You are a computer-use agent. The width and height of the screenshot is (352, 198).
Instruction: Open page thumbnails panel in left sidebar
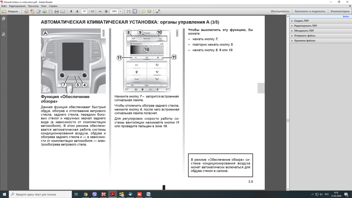[x=4, y=19]
